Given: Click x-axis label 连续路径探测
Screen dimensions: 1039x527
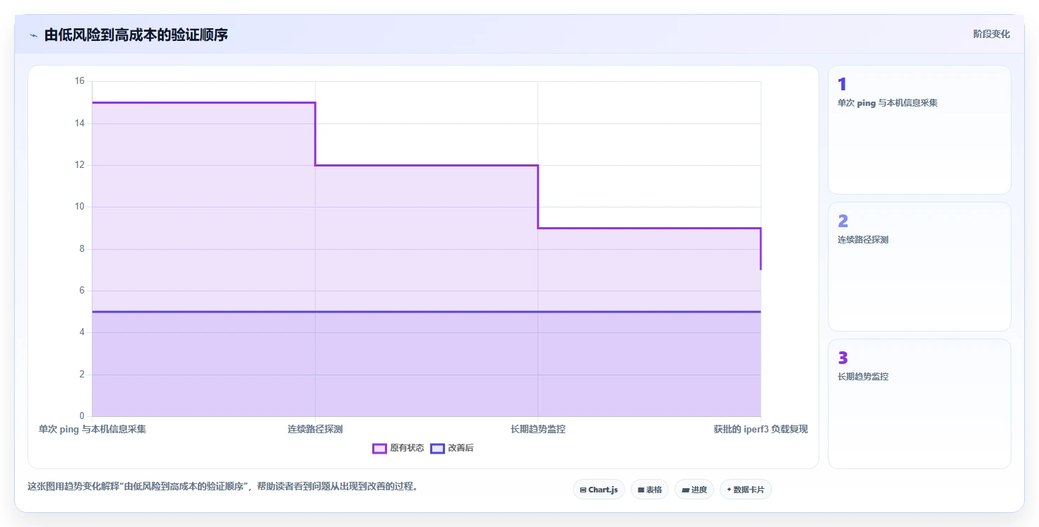Looking at the screenshot, I should (x=315, y=429).
